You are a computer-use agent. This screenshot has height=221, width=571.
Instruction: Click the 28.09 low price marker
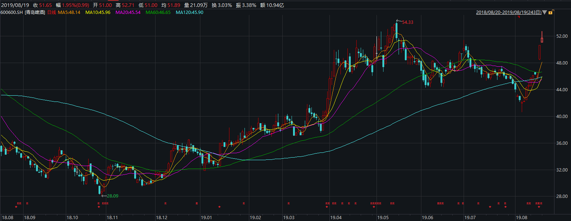[112, 196]
